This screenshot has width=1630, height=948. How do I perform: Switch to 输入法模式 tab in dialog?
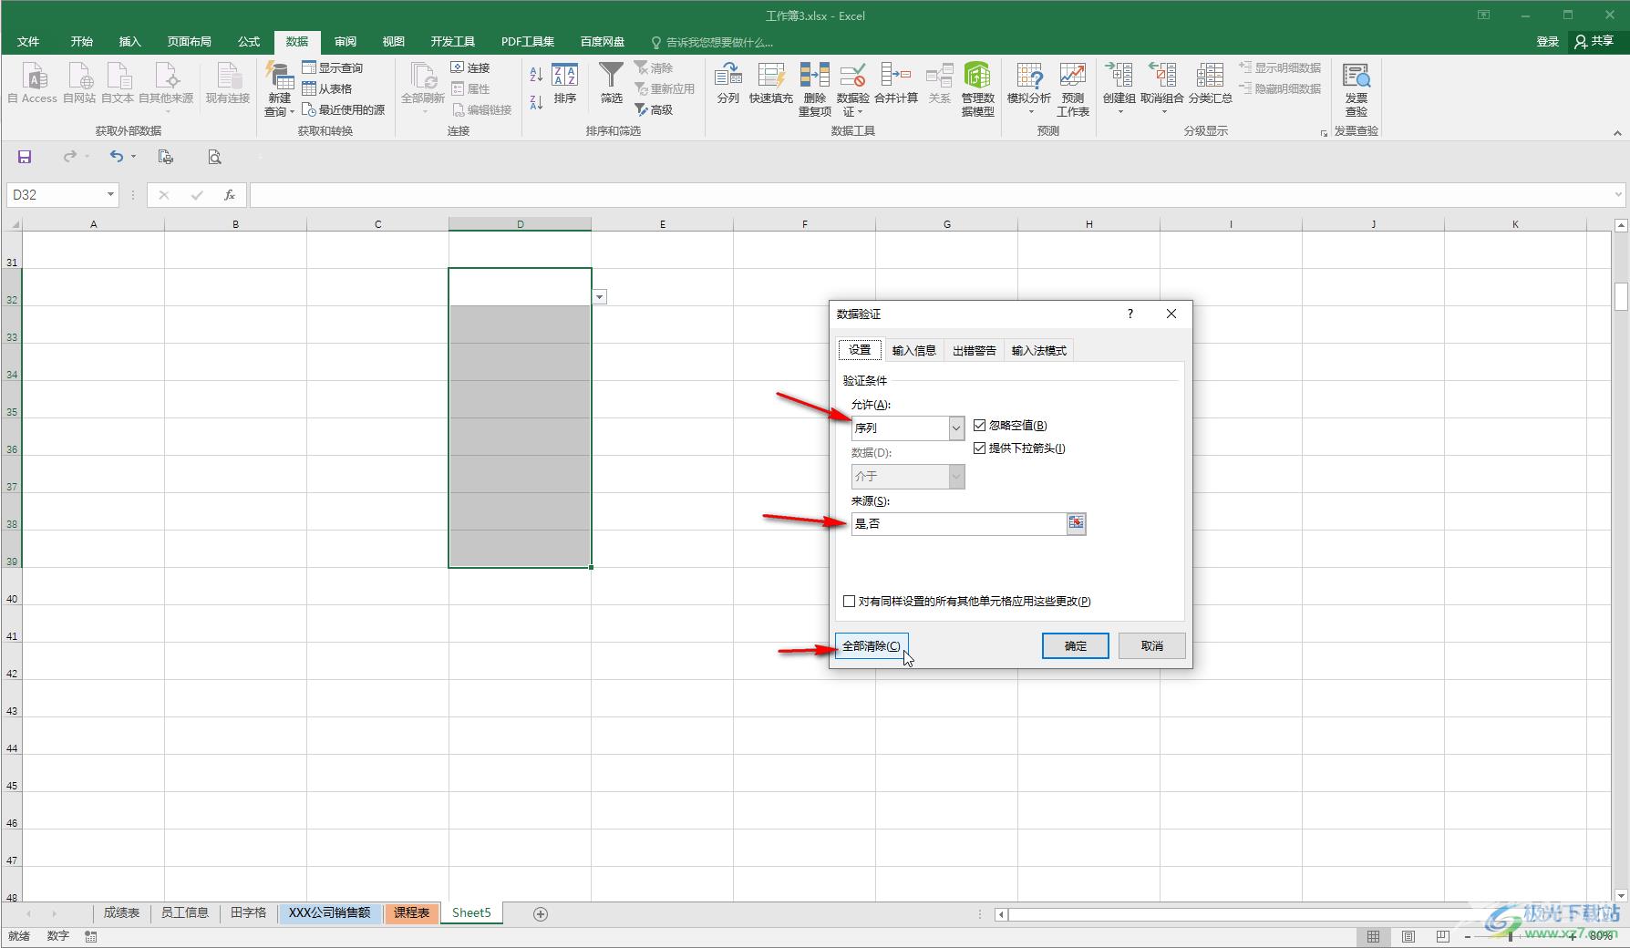(1038, 350)
